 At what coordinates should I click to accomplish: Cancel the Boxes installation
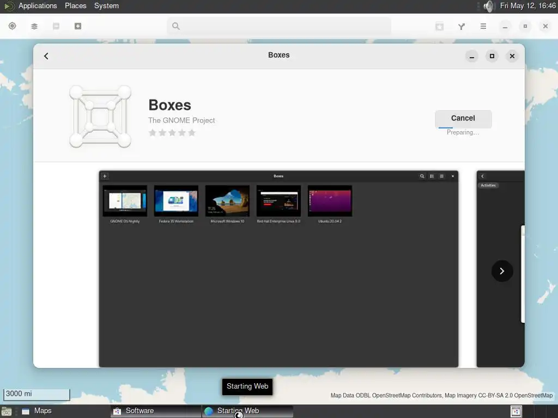click(463, 118)
